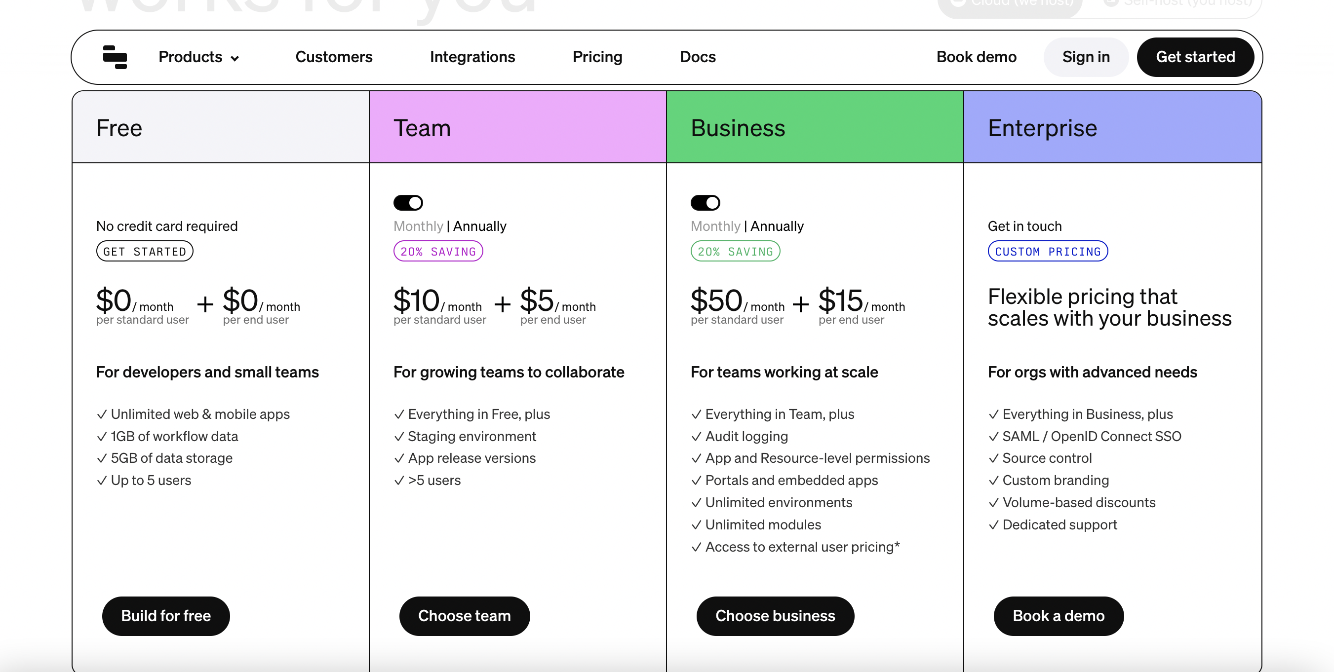The width and height of the screenshot is (1334, 672).
Task: Click the CUSTOM PRICING badge
Action: tap(1048, 251)
